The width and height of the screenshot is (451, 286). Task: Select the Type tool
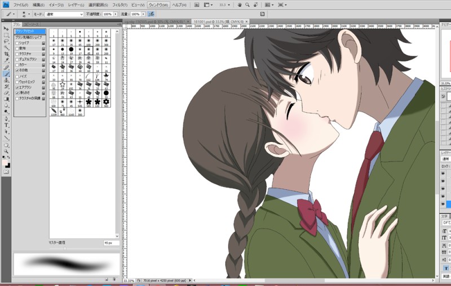(x=6, y=125)
